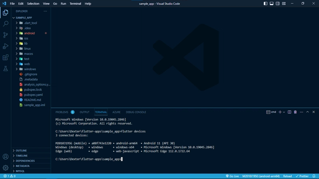Click the notifications bell in status bar

coord(315,176)
